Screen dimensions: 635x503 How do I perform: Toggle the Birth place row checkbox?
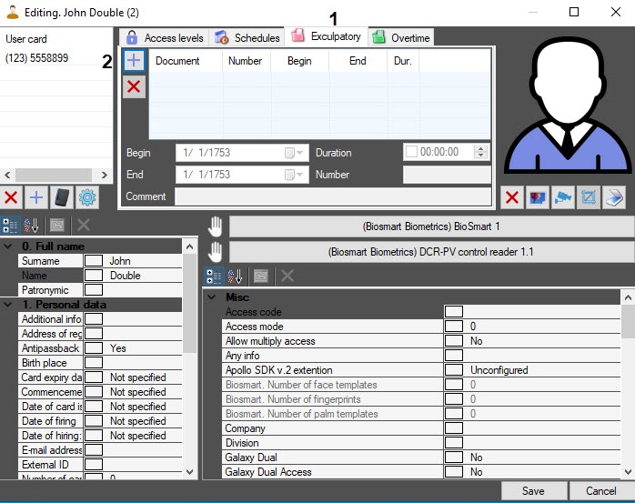click(94, 363)
